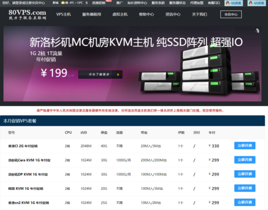Click the weather sun-and-cloud icon in top bar
This screenshot has width=268, height=210.
[63, 3]
